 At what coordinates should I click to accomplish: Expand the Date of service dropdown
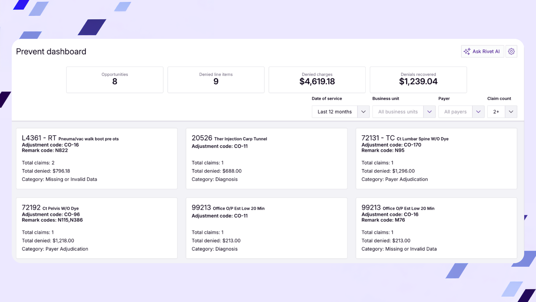363,112
